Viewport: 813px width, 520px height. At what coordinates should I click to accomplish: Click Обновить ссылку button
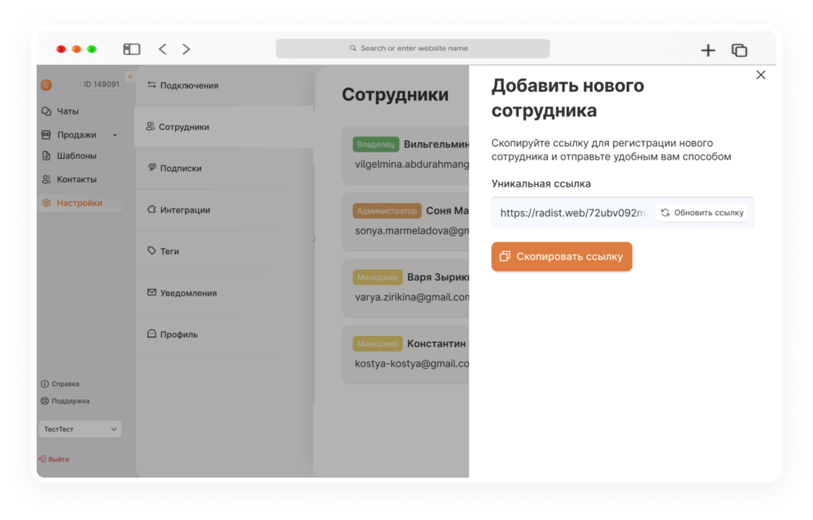(702, 213)
